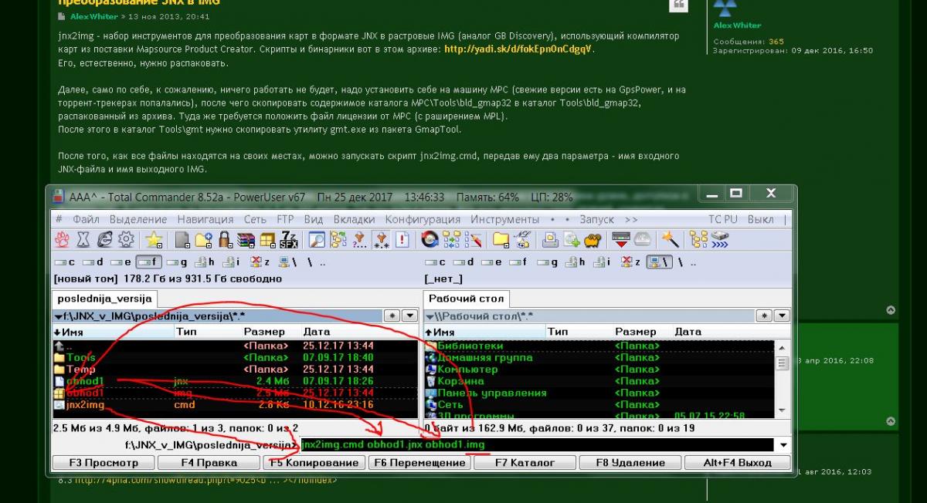Open the yadi.sk archive link
Viewport: 927px width, 503px height.
coord(518,49)
